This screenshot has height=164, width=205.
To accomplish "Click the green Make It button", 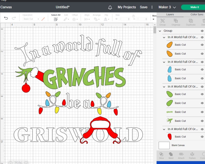I will (x=193, y=7).
